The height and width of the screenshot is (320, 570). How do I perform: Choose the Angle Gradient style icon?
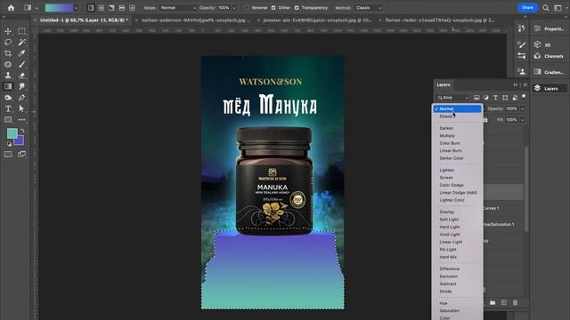(111, 8)
